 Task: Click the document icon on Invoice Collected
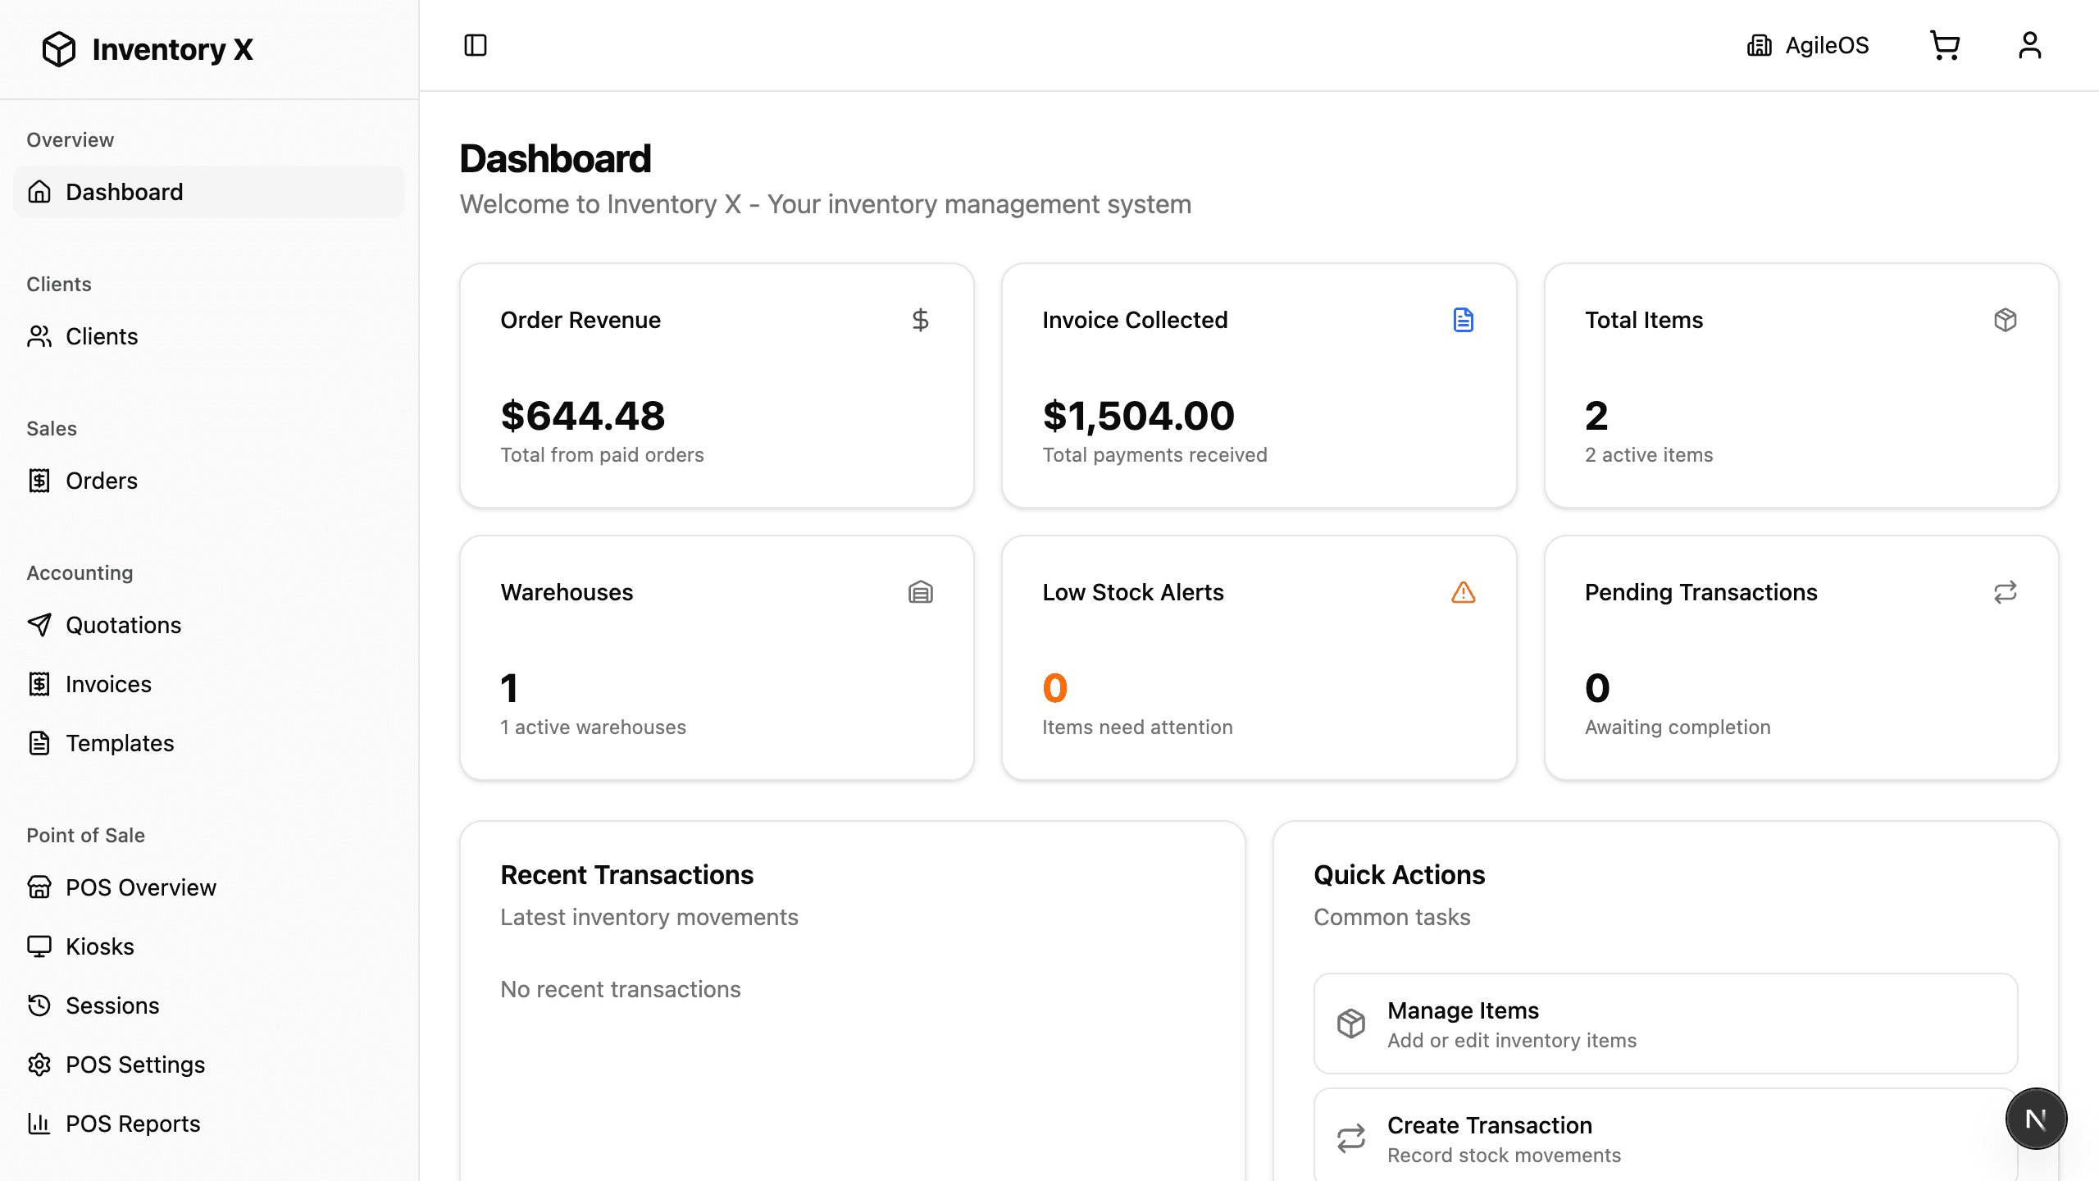[x=1464, y=320]
